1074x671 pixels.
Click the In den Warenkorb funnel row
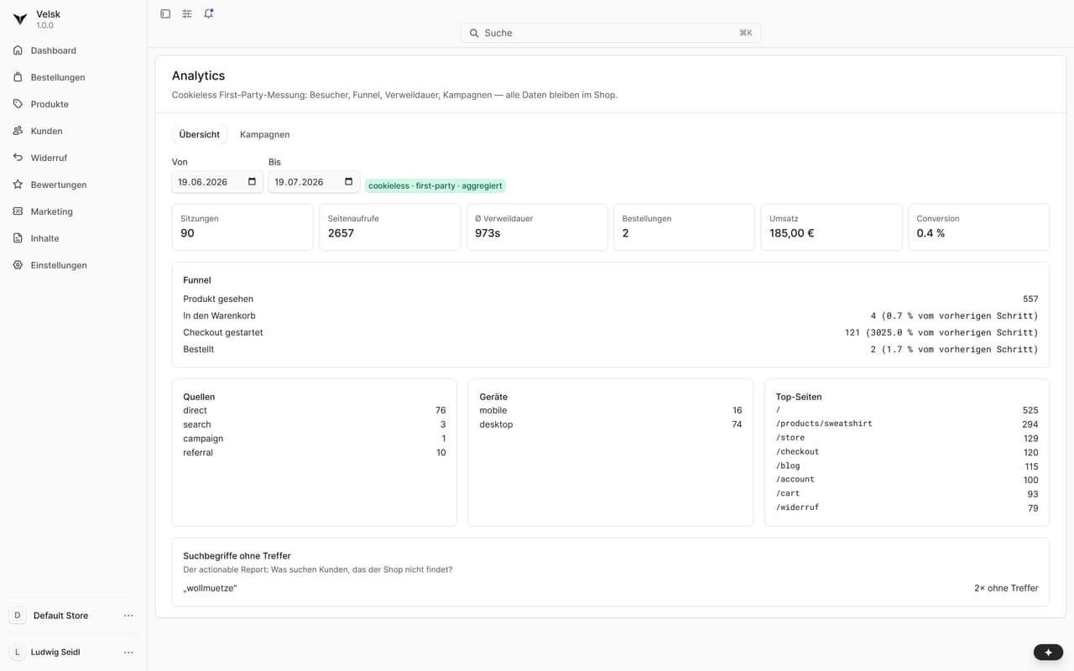(x=611, y=315)
